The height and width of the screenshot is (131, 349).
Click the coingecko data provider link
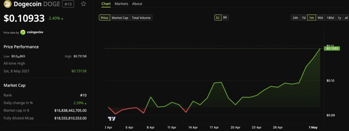[x=35, y=32]
